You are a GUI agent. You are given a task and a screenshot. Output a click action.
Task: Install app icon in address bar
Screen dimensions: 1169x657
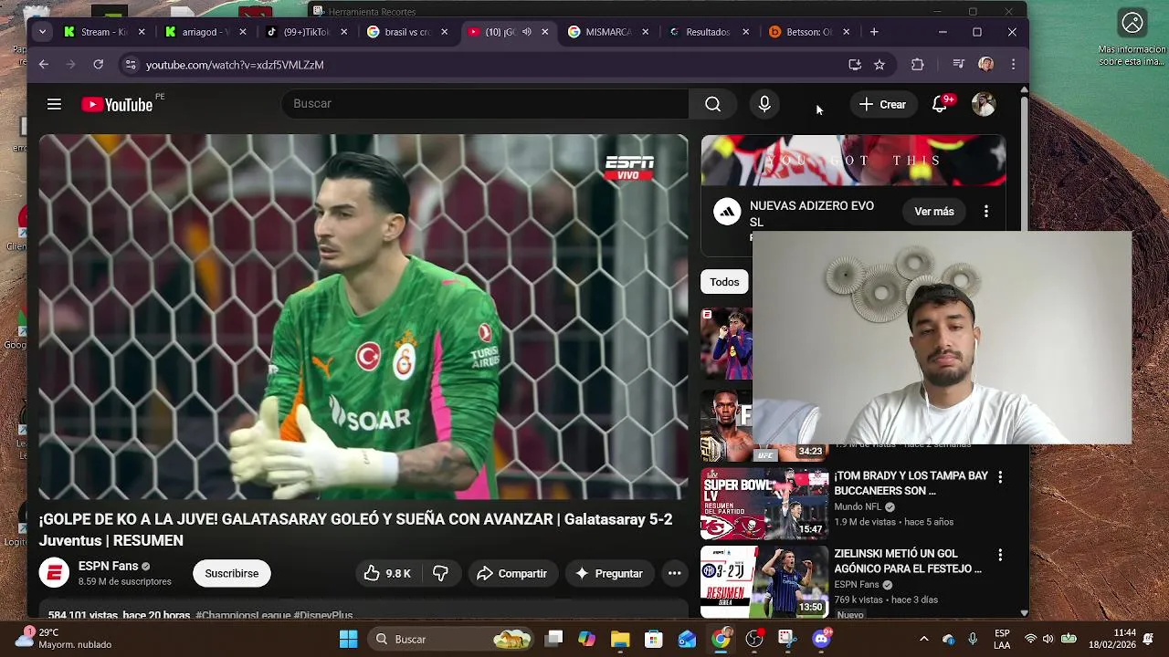pos(855,65)
